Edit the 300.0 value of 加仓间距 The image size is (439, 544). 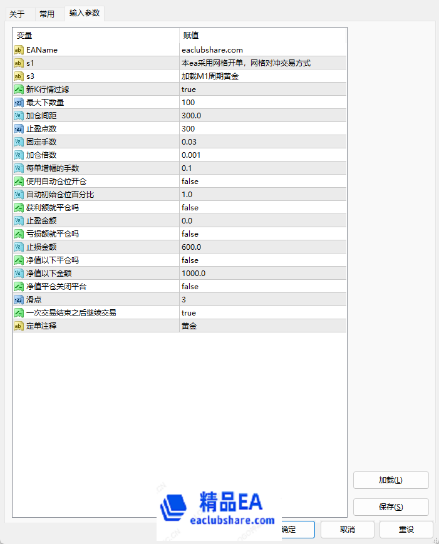coord(262,116)
